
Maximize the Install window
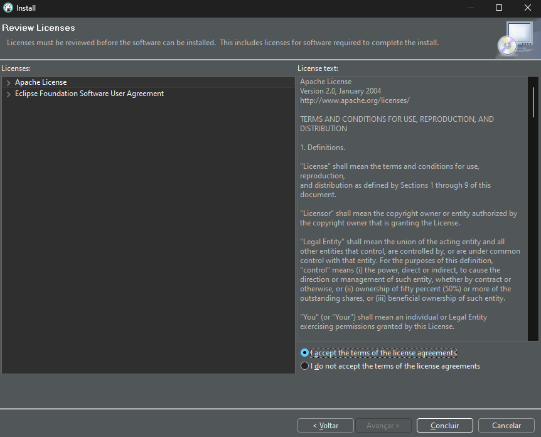click(498, 8)
